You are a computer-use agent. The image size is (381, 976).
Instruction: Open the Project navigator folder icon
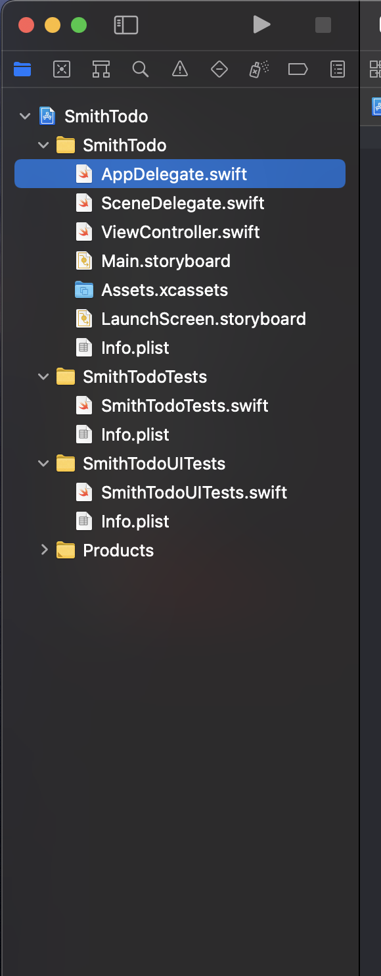tap(22, 69)
